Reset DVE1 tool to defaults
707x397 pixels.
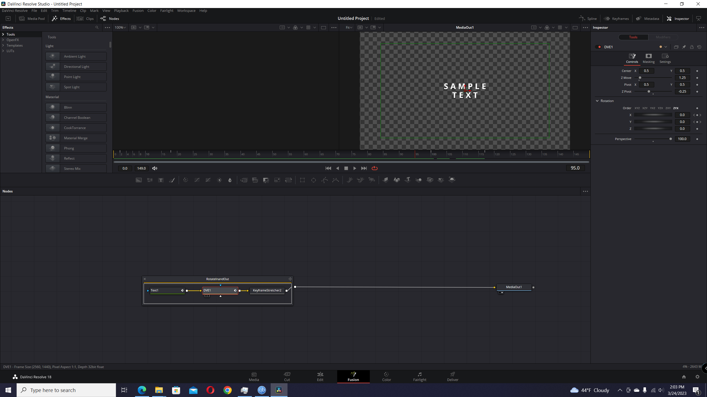point(699,47)
